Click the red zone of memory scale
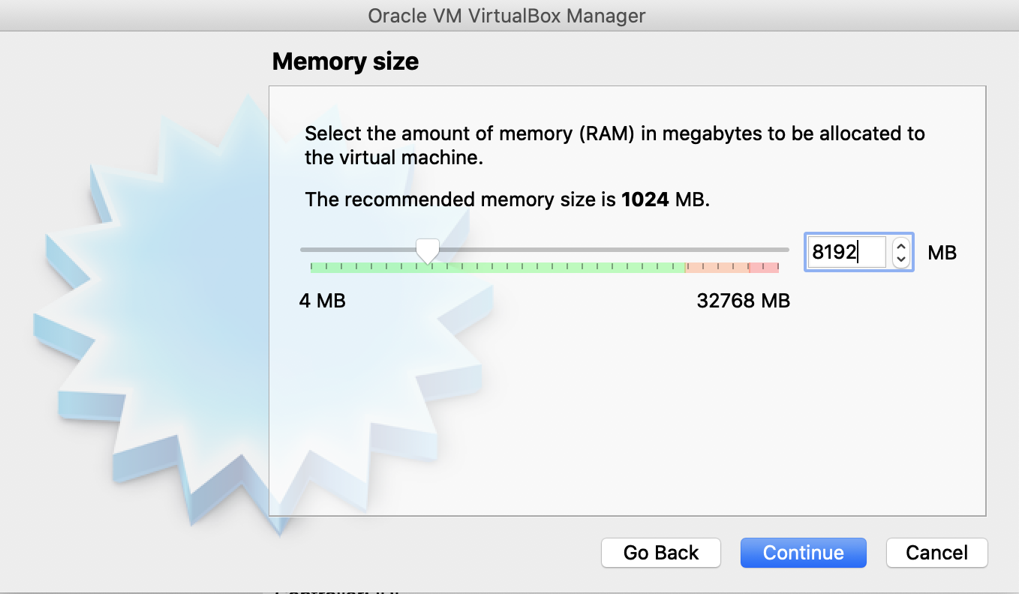Image resolution: width=1019 pixels, height=594 pixels. click(x=764, y=267)
